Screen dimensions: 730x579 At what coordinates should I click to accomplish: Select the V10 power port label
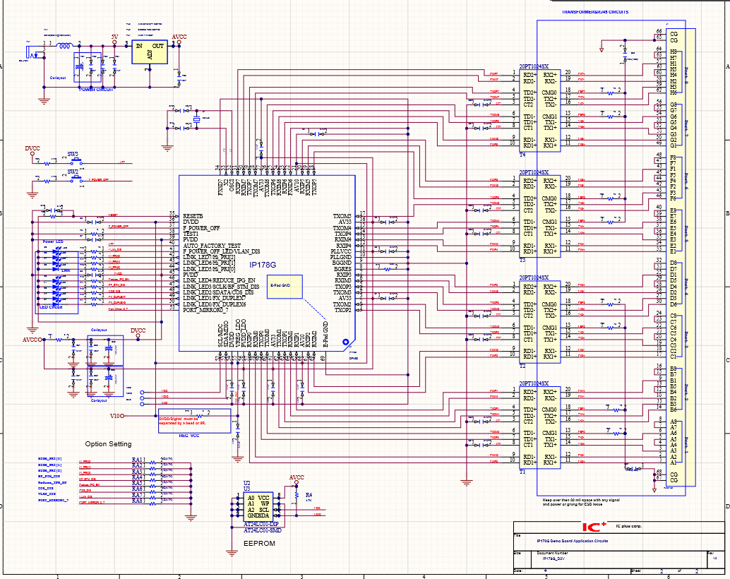pos(115,416)
